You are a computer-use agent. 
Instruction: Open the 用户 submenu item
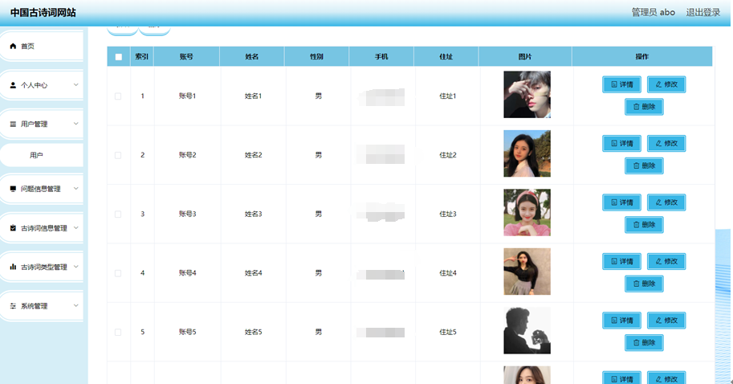42,155
